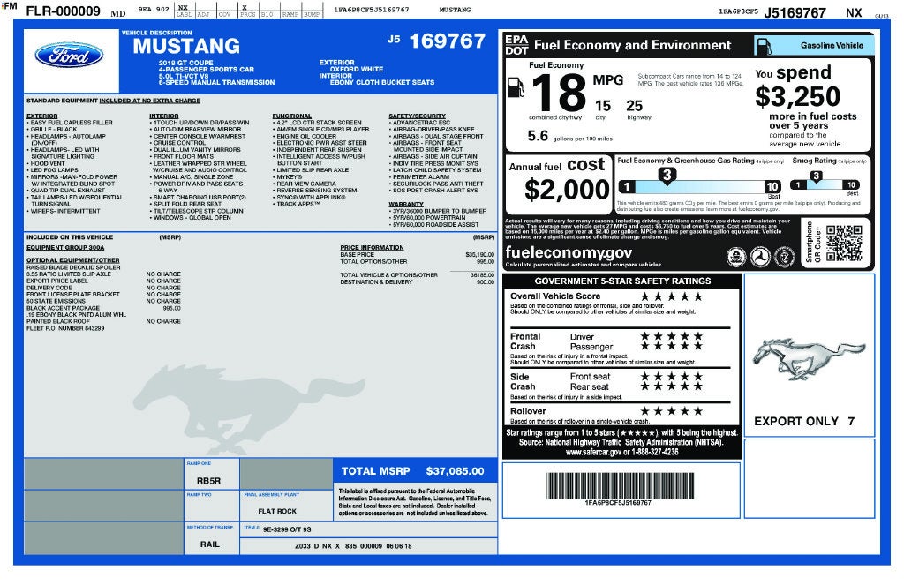The width and height of the screenshot is (904, 585).
Task: Select the EBONY CLOTH BUCKET SEATS text
Action: [x=382, y=82]
